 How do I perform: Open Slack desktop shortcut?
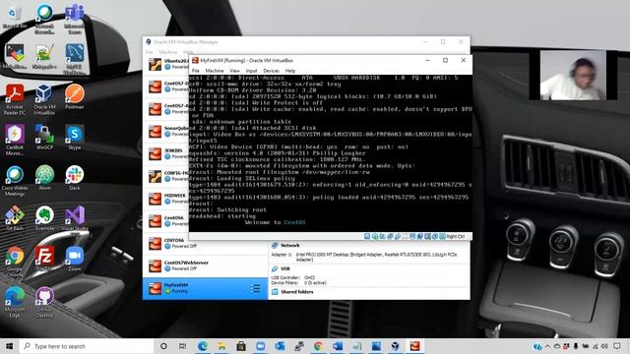tap(75, 177)
